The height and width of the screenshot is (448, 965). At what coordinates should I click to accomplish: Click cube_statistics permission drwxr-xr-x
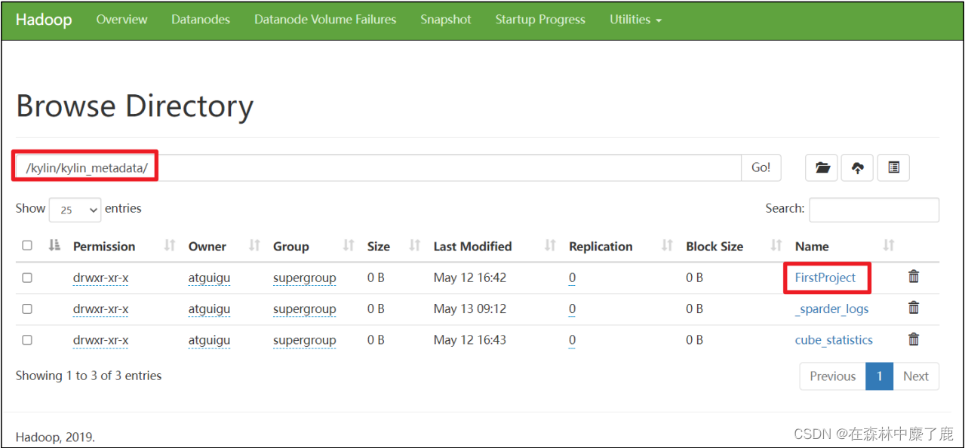tap(100, 340)
